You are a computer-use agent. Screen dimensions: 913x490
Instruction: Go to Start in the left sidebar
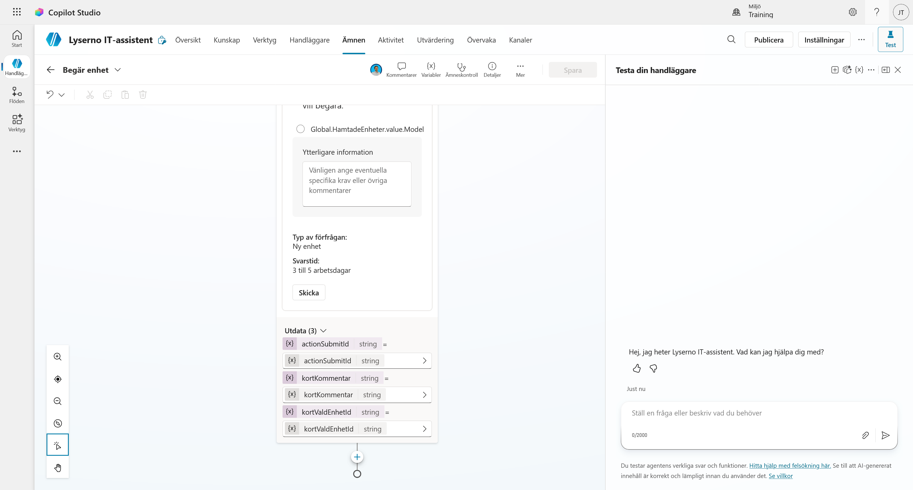[x=17, y=39]
